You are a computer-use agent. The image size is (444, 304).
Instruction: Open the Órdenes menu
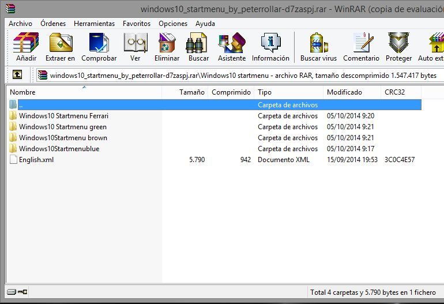pyautogui.click(x=53, y=24)
